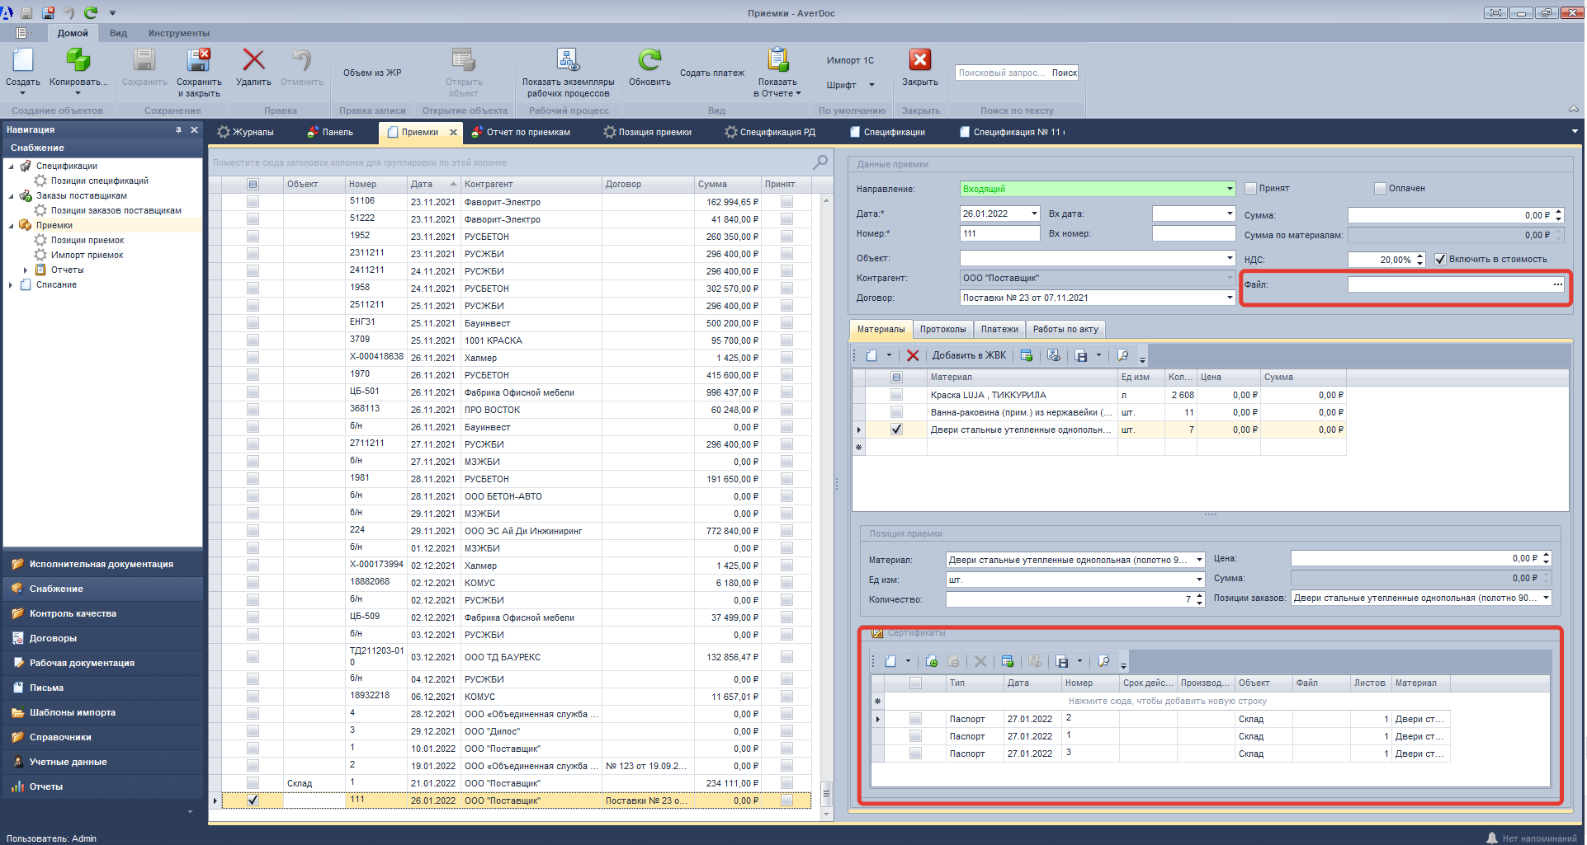Switch to the Протоколы tab

pyautogui.click(x=942, y=330)
